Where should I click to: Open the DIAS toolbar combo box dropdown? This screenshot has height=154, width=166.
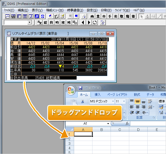(x=29, y=23)
